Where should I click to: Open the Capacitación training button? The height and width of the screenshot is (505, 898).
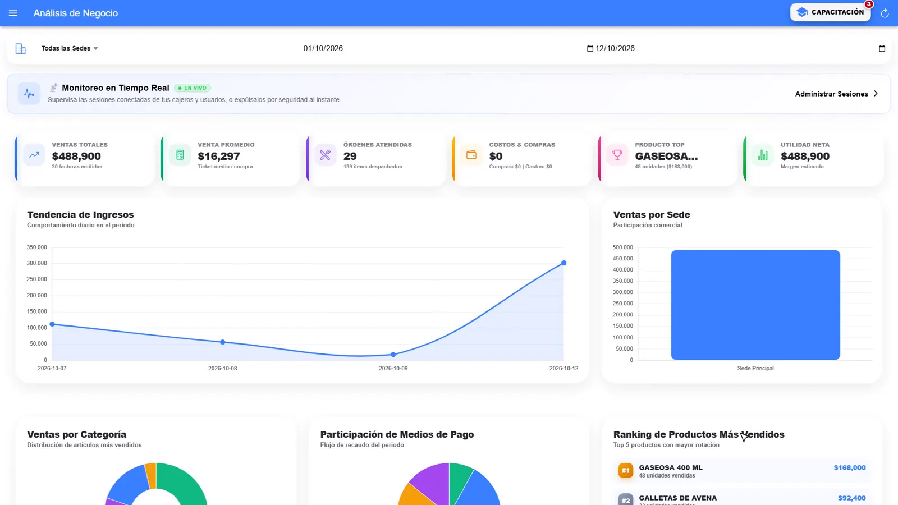pos(830,12)
